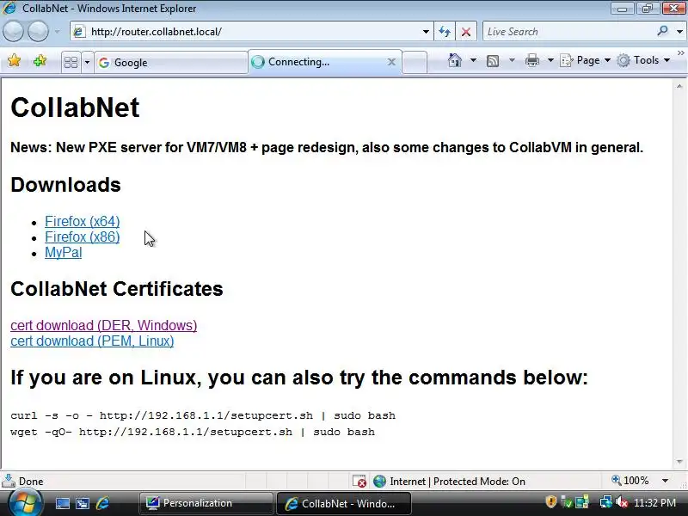Run search with the magnifier icon
688x516 pixels.
pyautogui.click(x=662, y=31)
